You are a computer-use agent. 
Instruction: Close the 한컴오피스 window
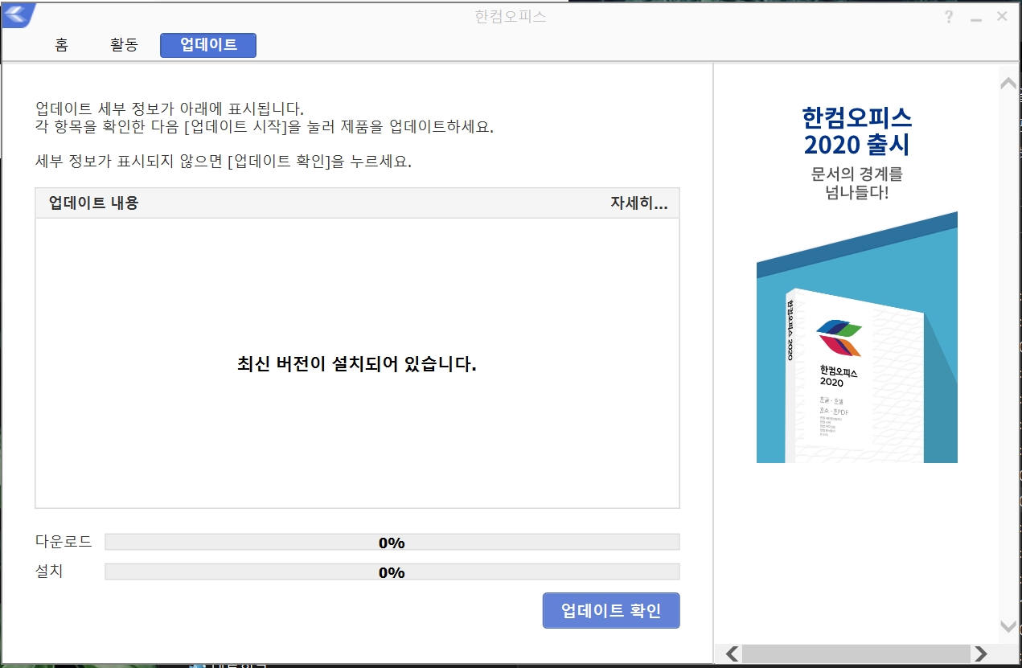coord(1002,16)
